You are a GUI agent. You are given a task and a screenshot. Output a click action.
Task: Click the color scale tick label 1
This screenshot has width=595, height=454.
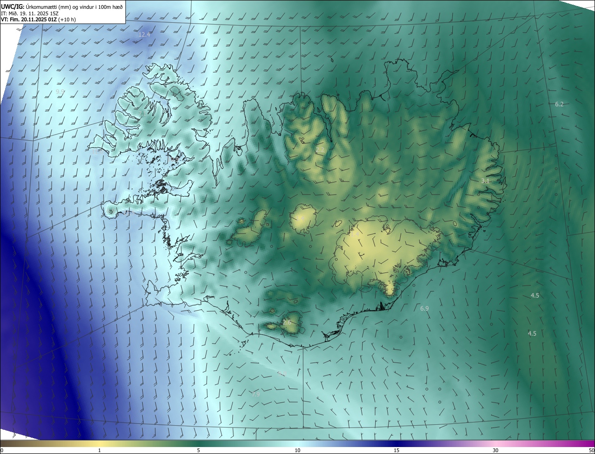99,450
